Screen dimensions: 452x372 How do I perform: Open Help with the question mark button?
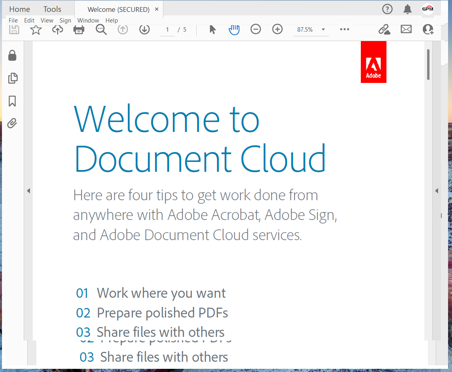(x=387, y=9)
